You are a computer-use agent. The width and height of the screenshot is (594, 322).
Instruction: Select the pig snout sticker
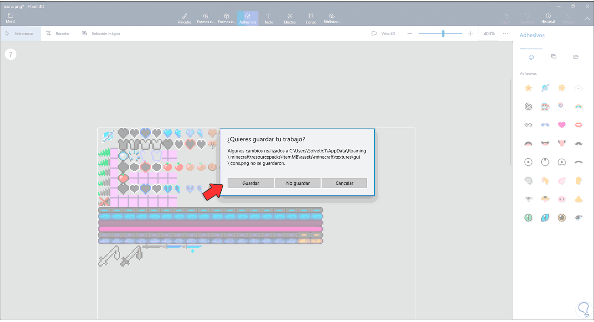click(562, 199)
